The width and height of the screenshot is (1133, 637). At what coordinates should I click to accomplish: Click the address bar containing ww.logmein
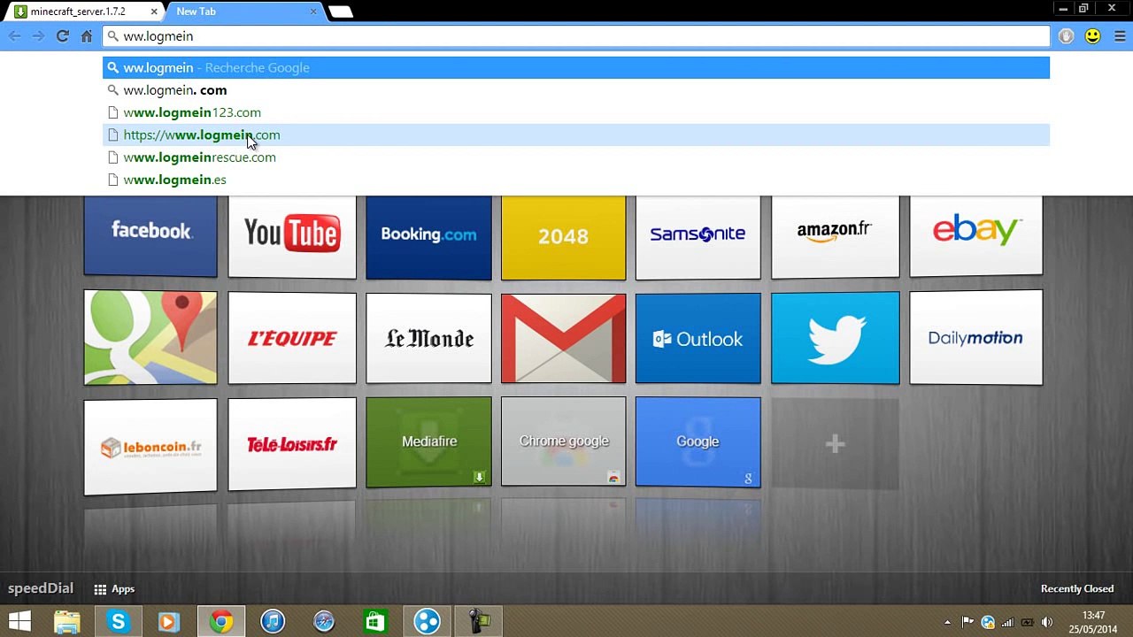(576, 36)
